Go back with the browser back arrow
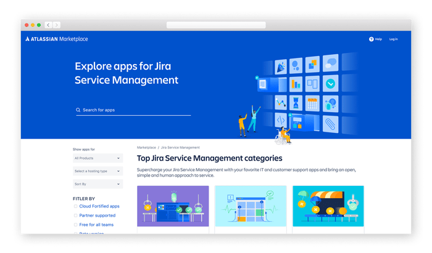This screenshot has width=432, height=253. (49, 25)
